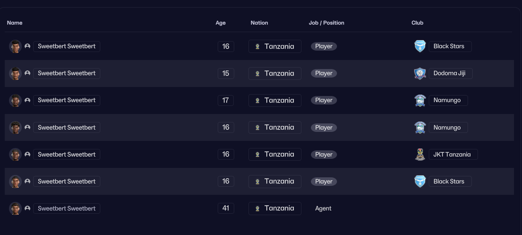Image resolution: width=522 pixels, height=235 pixels.
Task: Click Tanzania nation button in the 15-year-old's row
Action: [275, 73]
